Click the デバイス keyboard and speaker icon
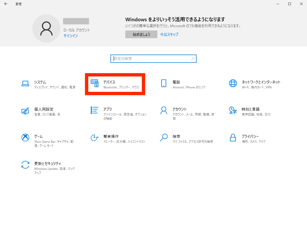The width and height of the screenshot is (307, 238). point(95,83)
